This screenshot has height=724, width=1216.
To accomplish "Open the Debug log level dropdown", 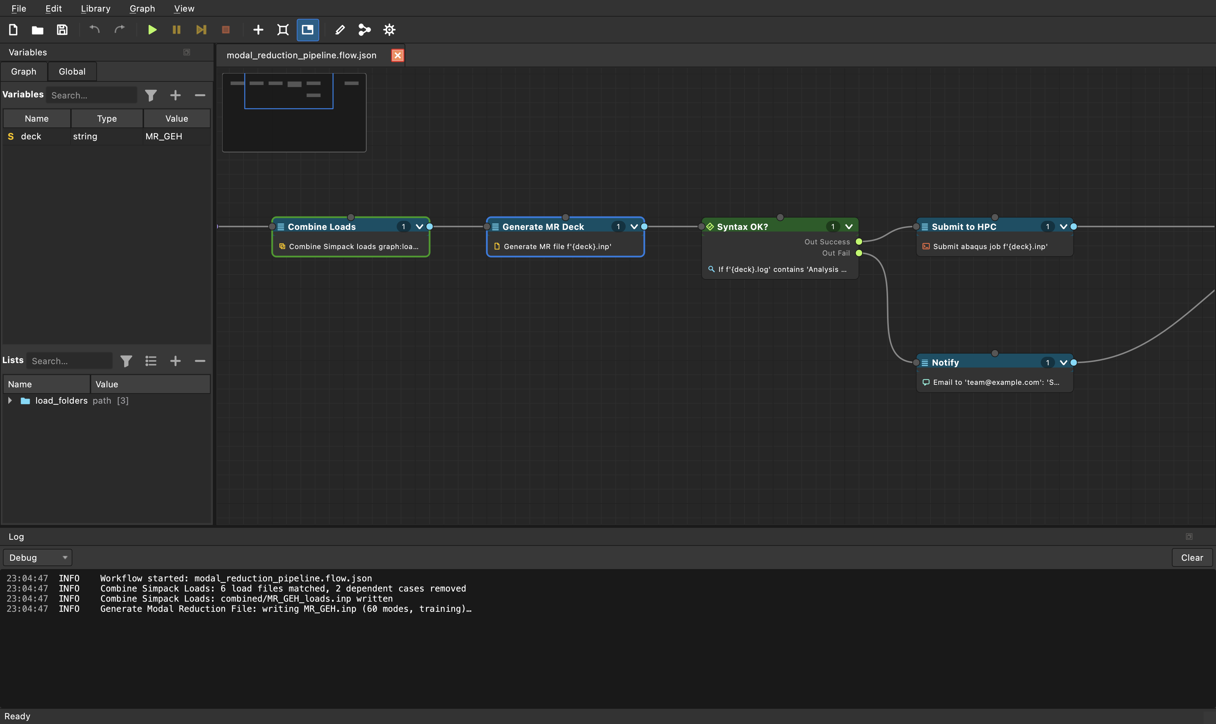I will pos(38,557).
